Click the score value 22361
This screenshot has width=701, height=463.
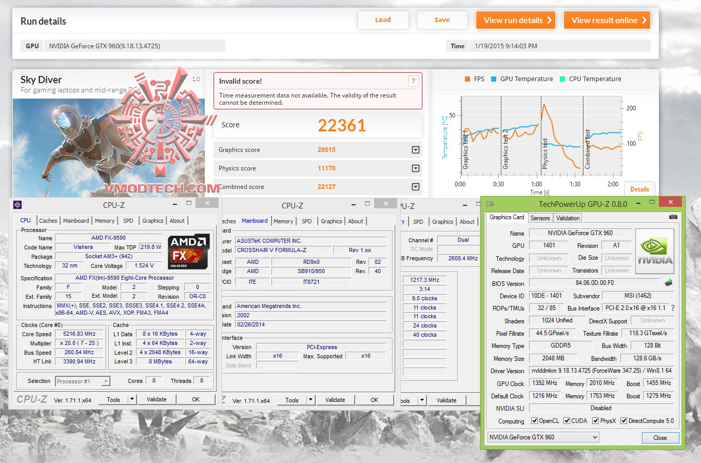click(342, 125)
